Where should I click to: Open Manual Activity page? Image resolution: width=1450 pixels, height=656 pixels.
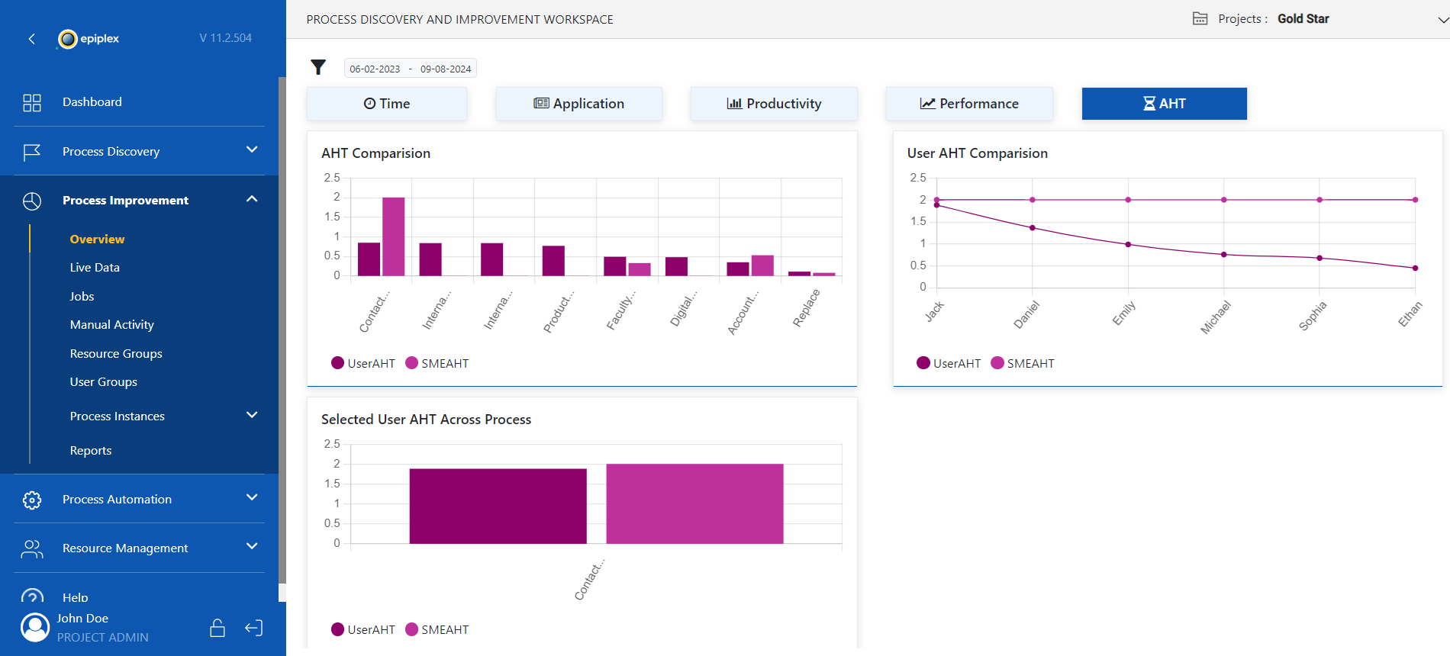click(112, 325)
